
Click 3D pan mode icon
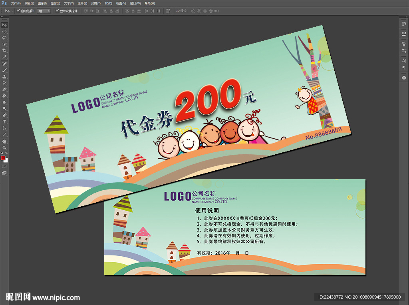(205, 11)
